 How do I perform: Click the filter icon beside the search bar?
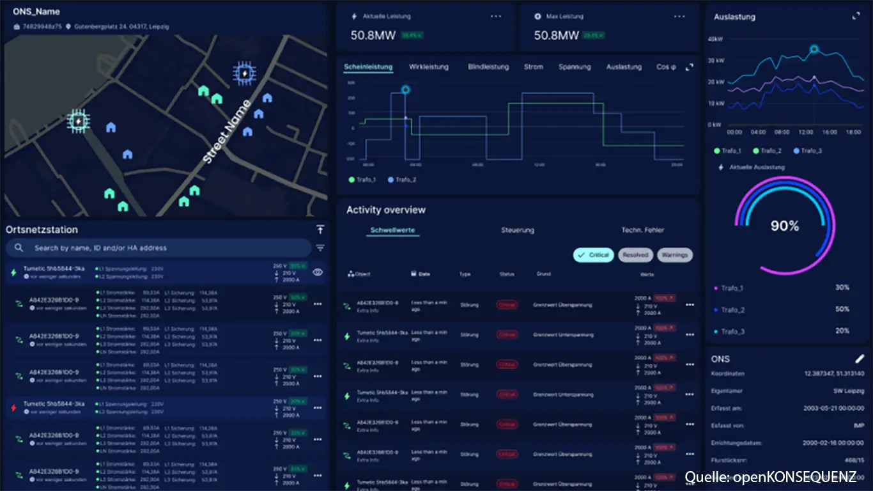(320, 248)
